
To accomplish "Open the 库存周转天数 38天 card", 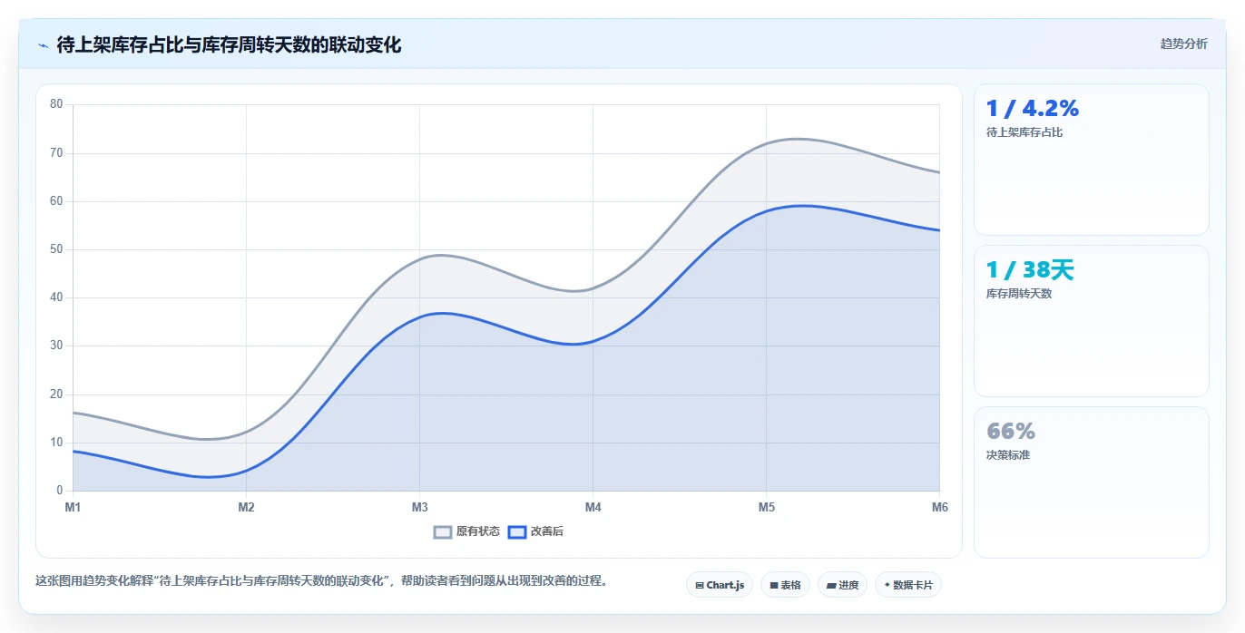I will 1091,321.
